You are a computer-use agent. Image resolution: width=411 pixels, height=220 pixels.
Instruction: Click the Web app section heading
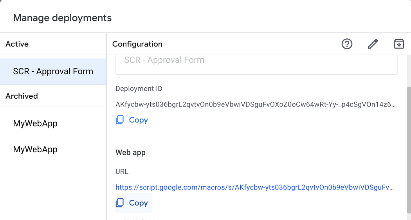(130, 153)
